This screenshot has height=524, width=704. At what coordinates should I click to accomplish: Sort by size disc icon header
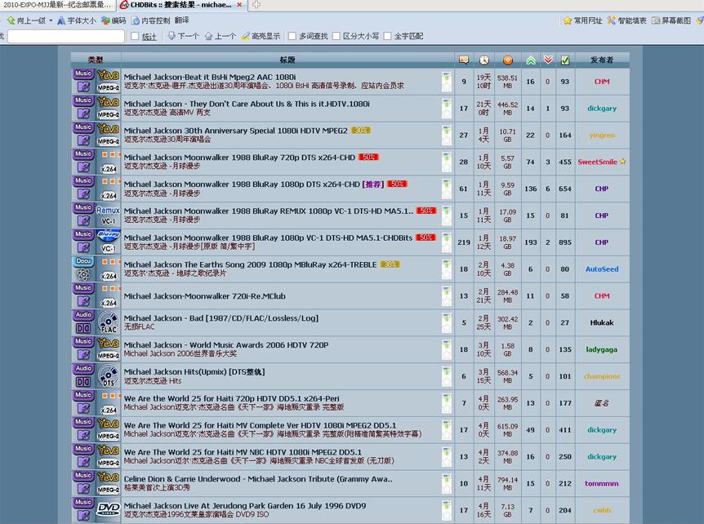(507, 60)
